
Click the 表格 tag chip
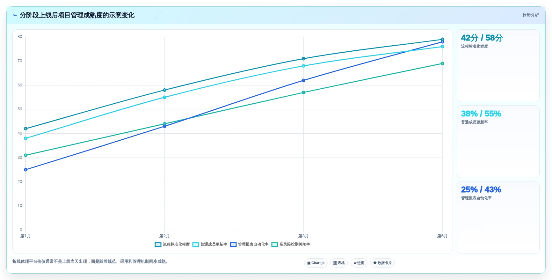339,263
